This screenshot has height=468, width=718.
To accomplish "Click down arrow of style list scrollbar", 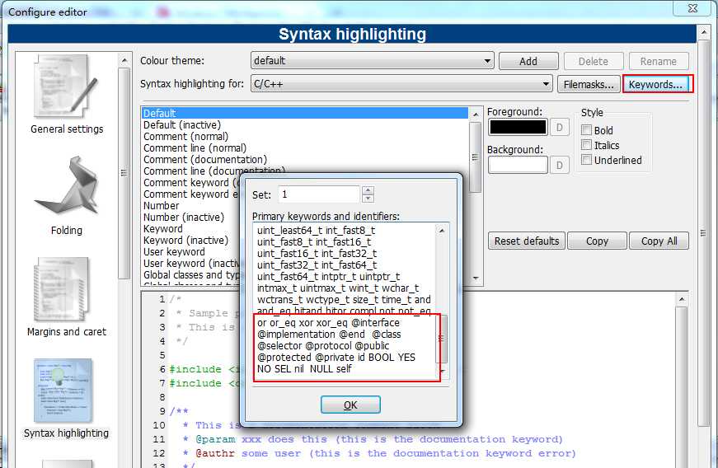I will pos(476,278).
